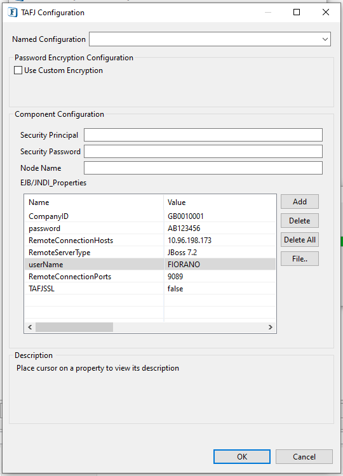
Task: Select the password property row
Action: pyautogui.click(x=150, y=228)
